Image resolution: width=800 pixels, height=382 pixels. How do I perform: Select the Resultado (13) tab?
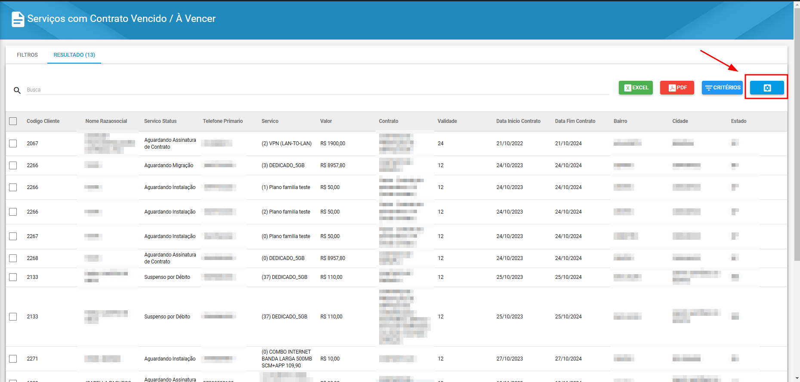point(74,55)
